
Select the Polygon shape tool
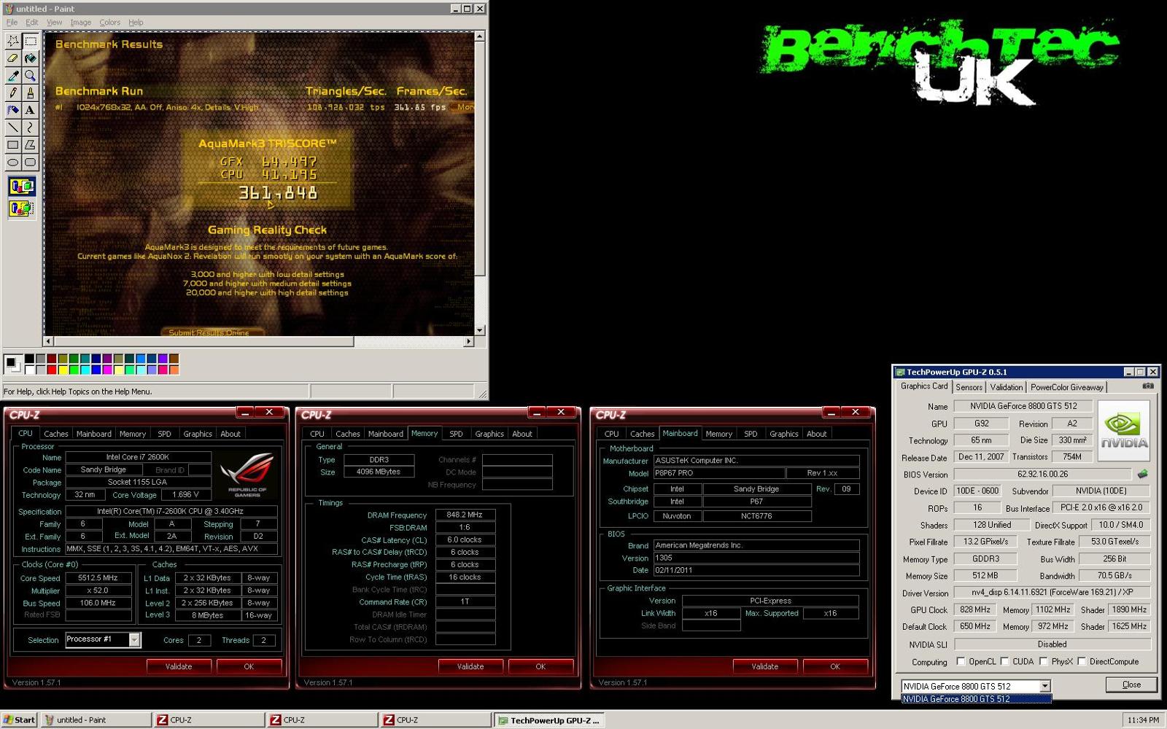30,145
